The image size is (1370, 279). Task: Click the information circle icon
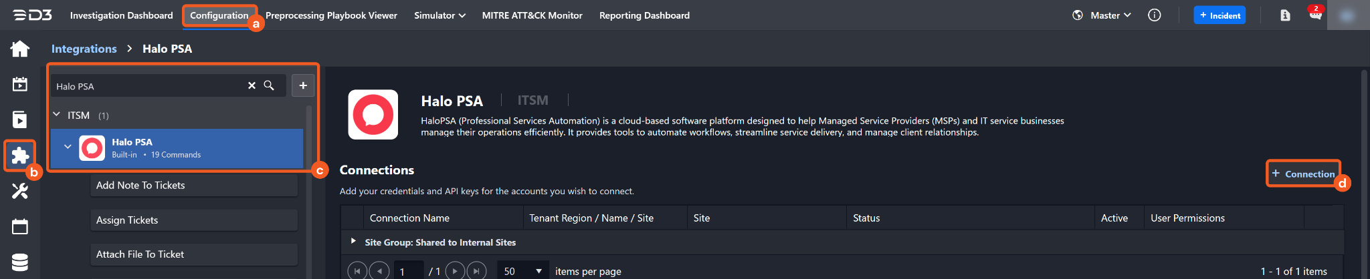tap(1155, 15)
